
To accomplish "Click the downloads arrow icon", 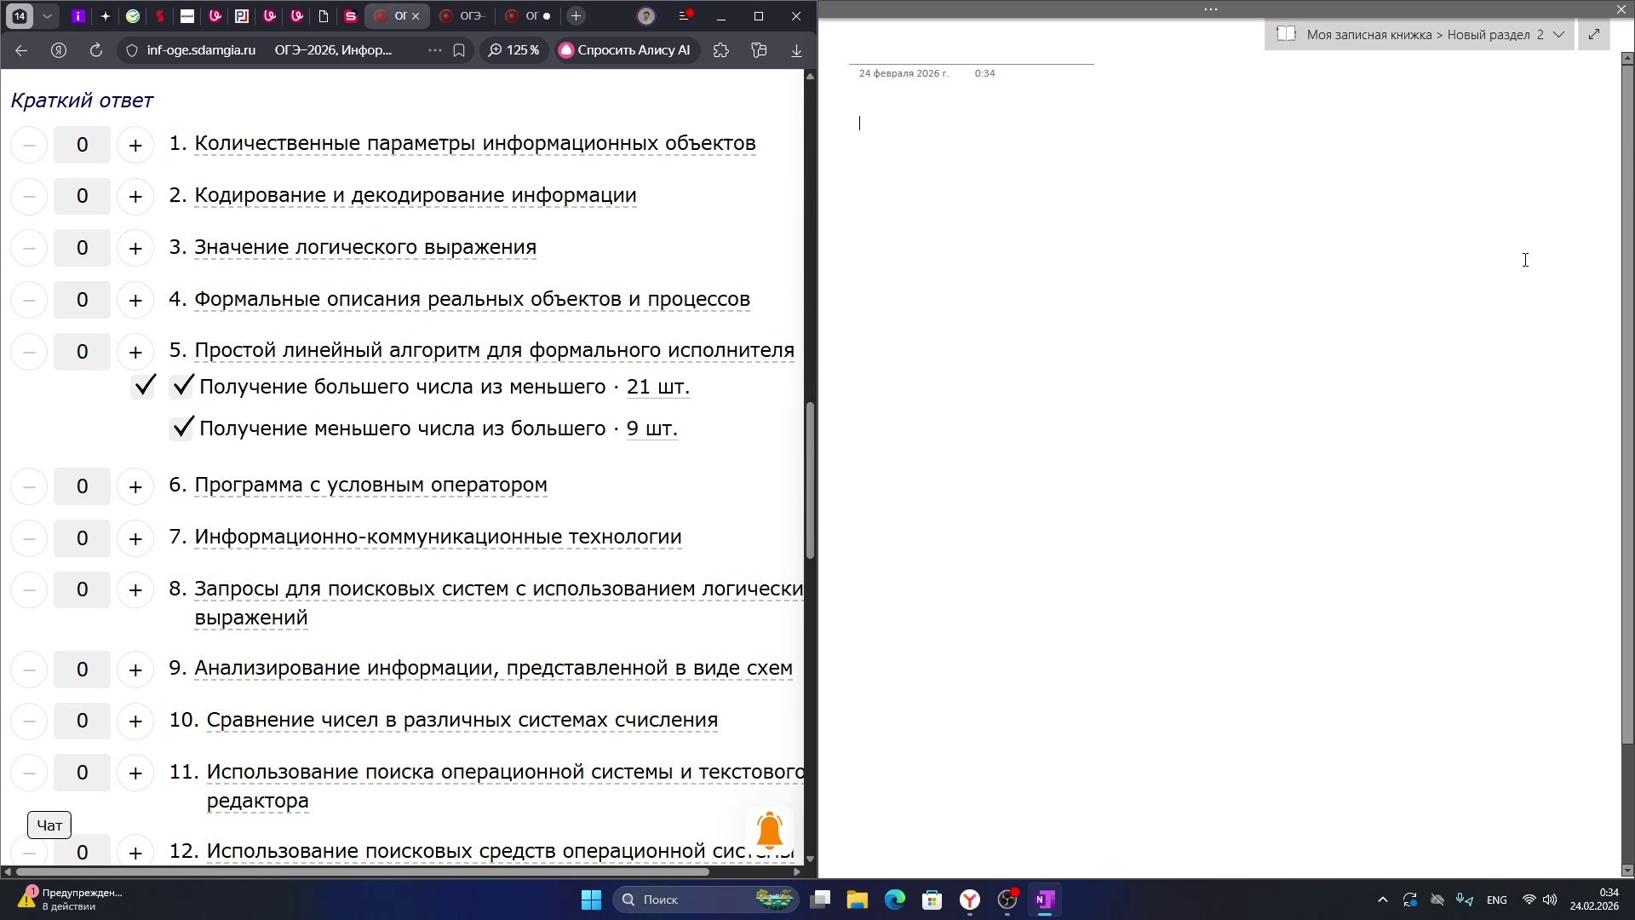I will 795,50.
